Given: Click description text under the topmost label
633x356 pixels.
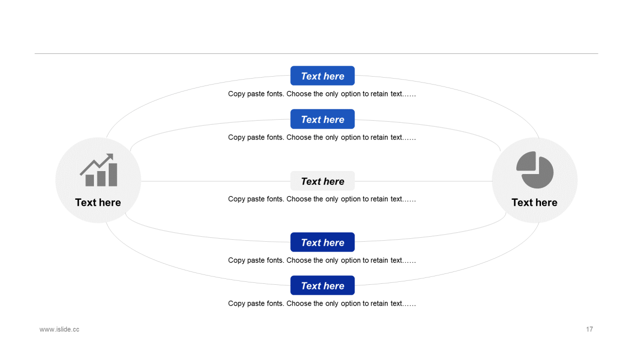Looking at the screenshot, I should tap(322, 94).
